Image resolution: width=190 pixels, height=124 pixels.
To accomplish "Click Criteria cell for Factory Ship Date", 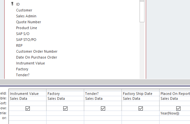I will pyautogui.click(x=141, y=113).
